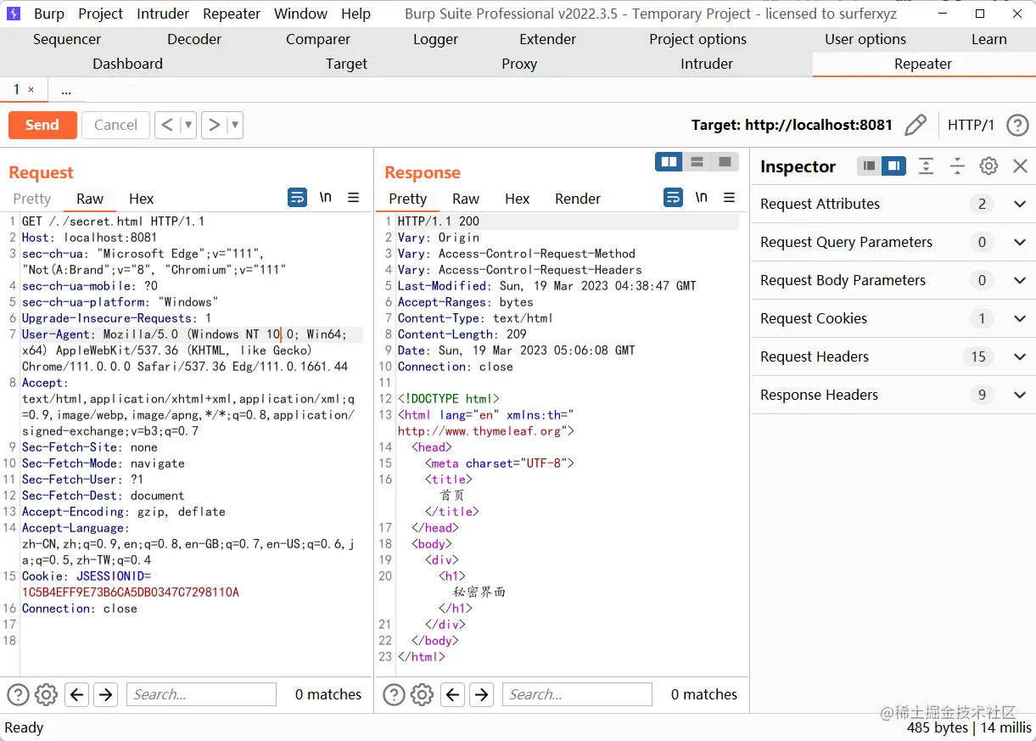The image size is (1036, 741).
Task: Open the Extender tab
Action: click(547, 39)
